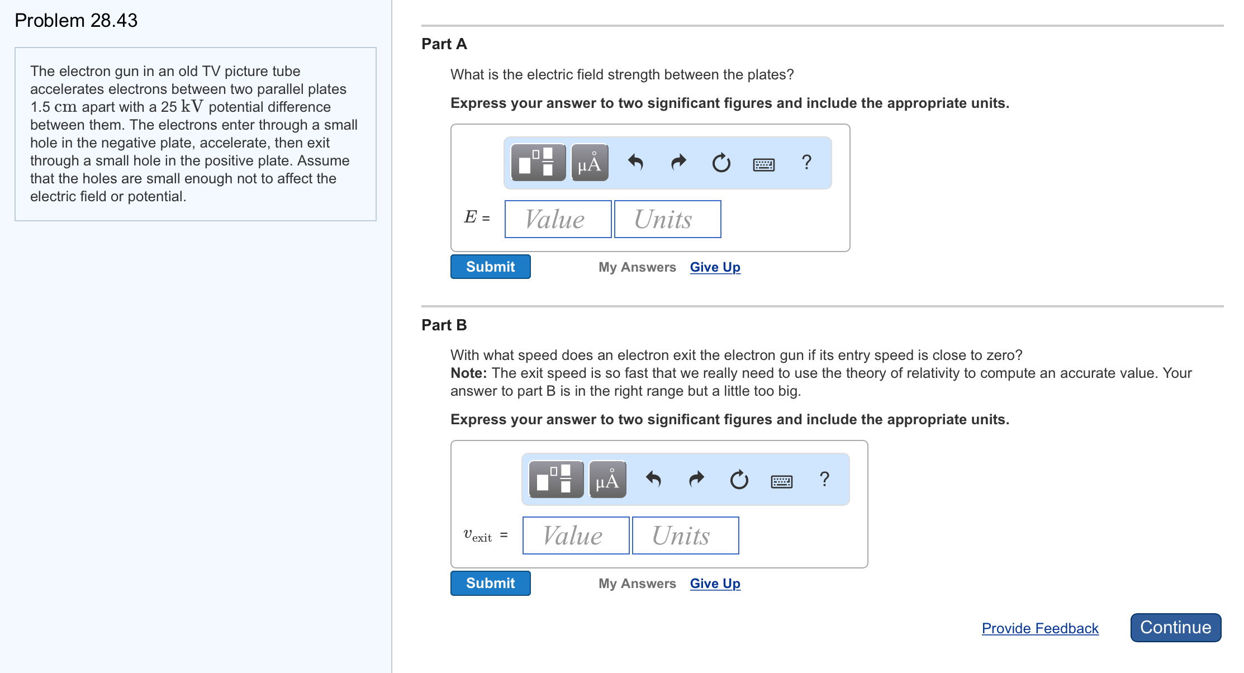Click redo arrow in Part B toolbar
Viewport: 1244px width, 673px height.
(x=696, y=479)
